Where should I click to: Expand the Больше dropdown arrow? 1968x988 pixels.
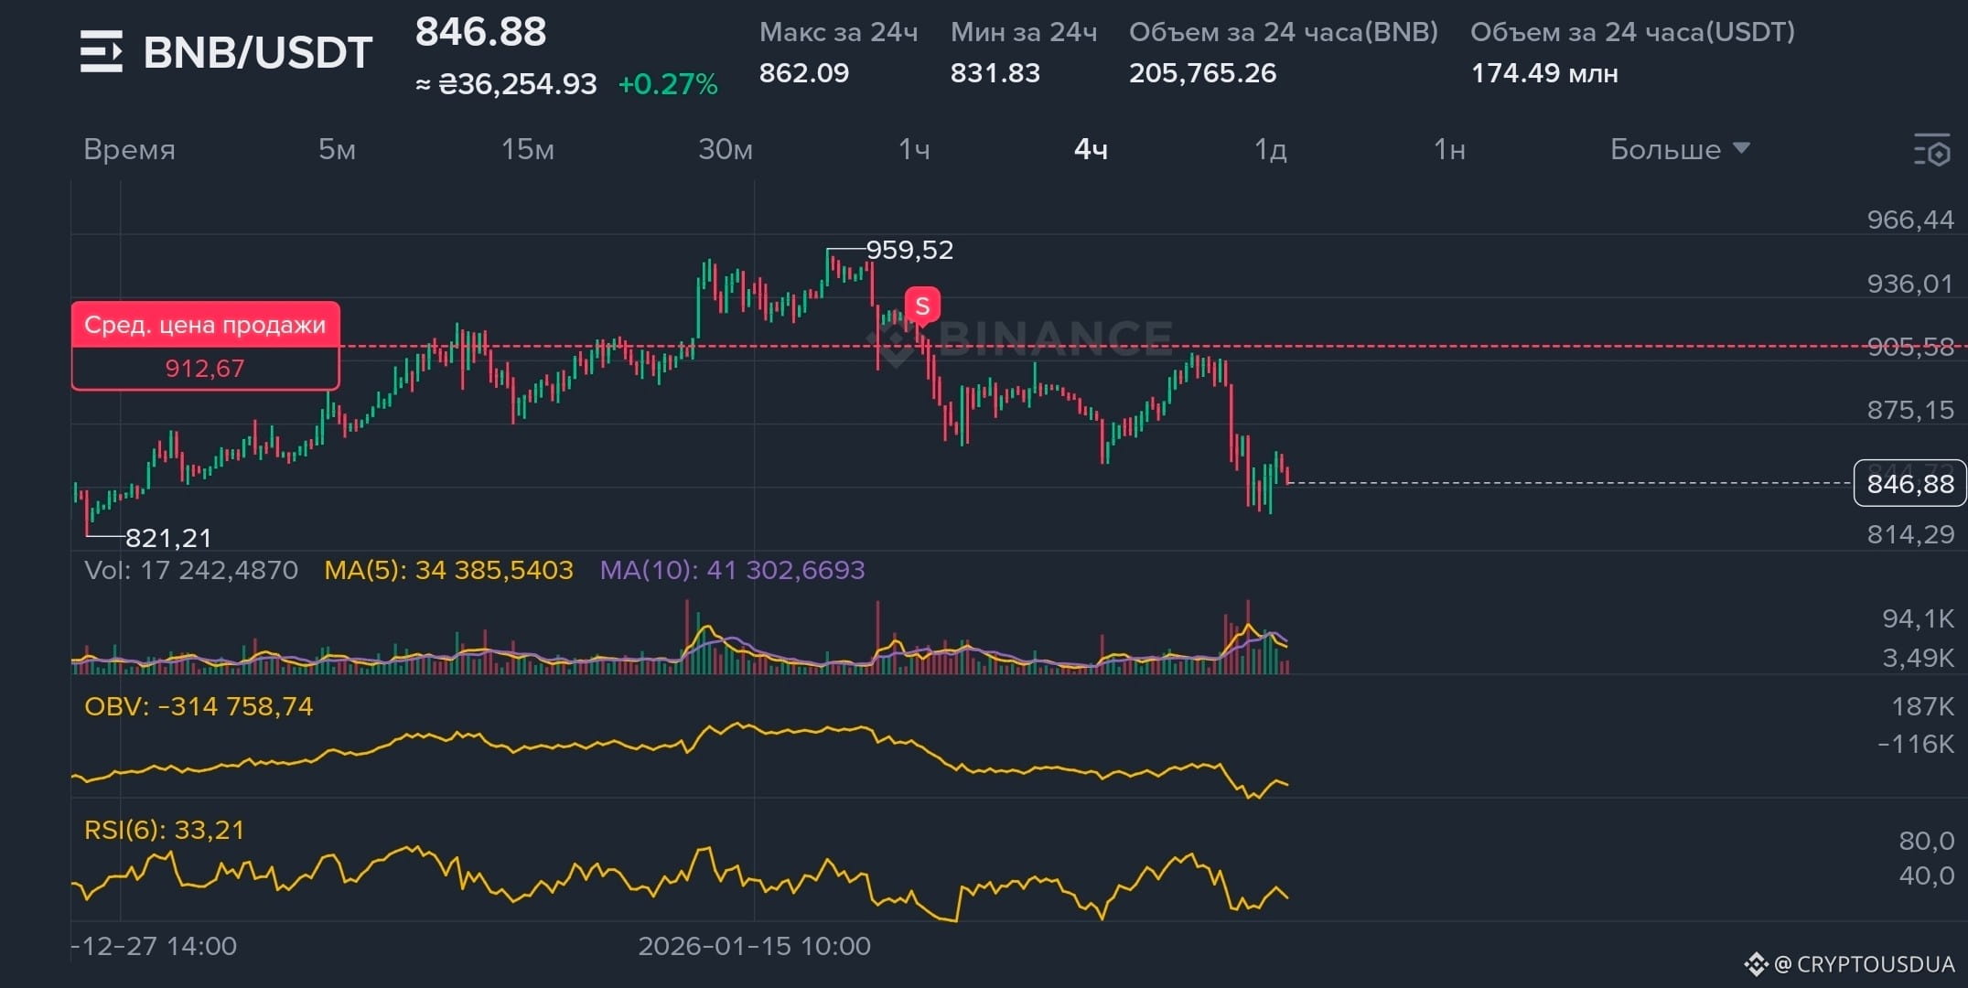(1741, 148)
